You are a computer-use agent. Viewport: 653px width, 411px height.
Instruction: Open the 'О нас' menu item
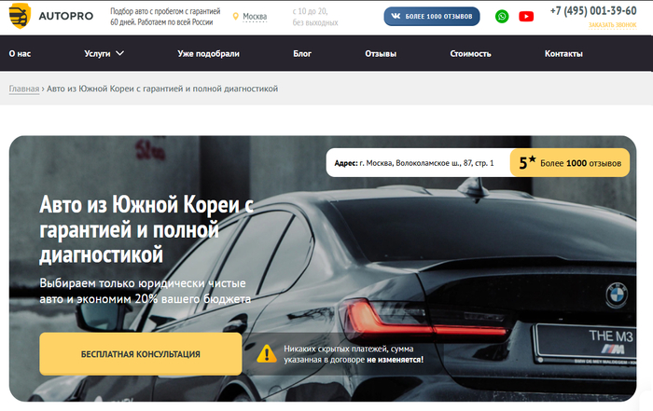pyautogui.click(x=20, y=53)
